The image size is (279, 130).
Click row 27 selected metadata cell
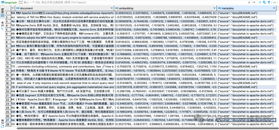coord(246,120)
